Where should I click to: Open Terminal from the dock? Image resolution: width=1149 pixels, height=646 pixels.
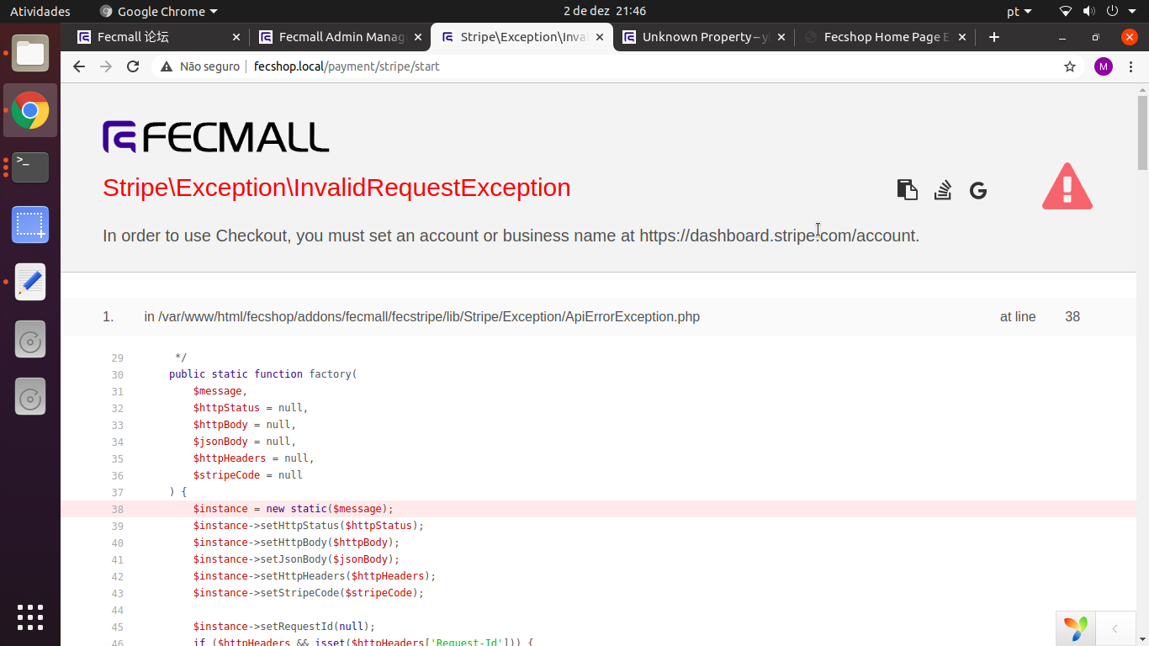[x=30, y=167]
